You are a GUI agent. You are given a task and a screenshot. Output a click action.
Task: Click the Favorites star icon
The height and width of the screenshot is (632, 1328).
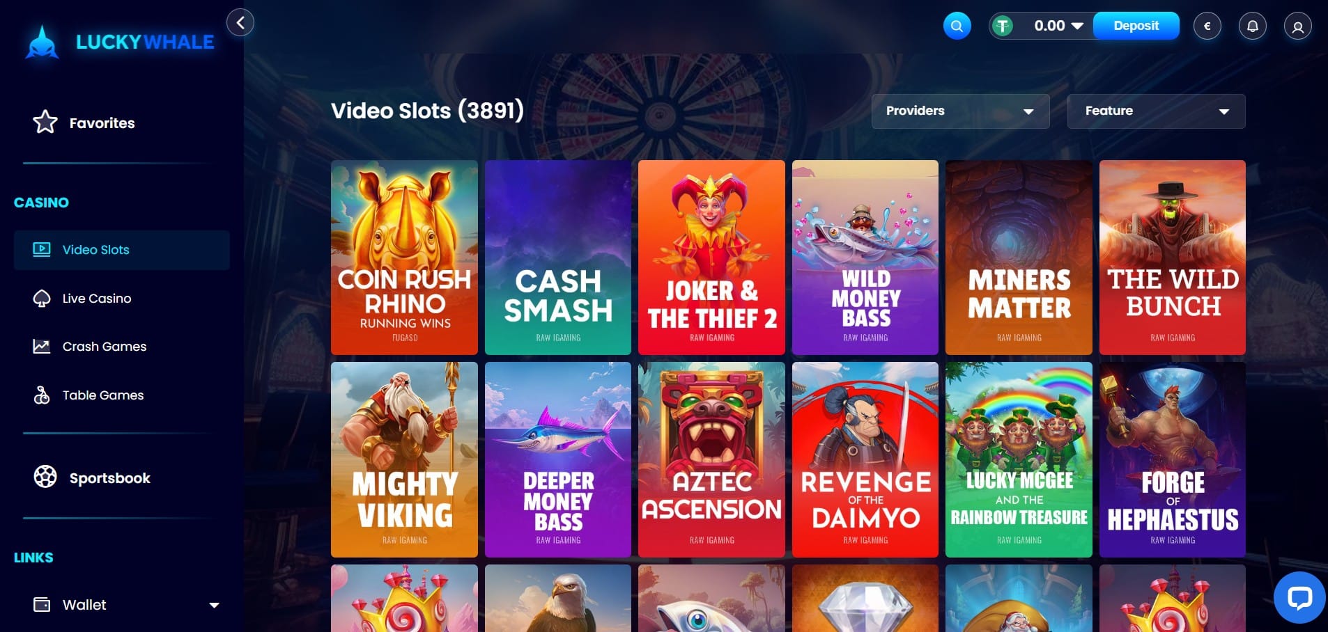click(45, 122)
